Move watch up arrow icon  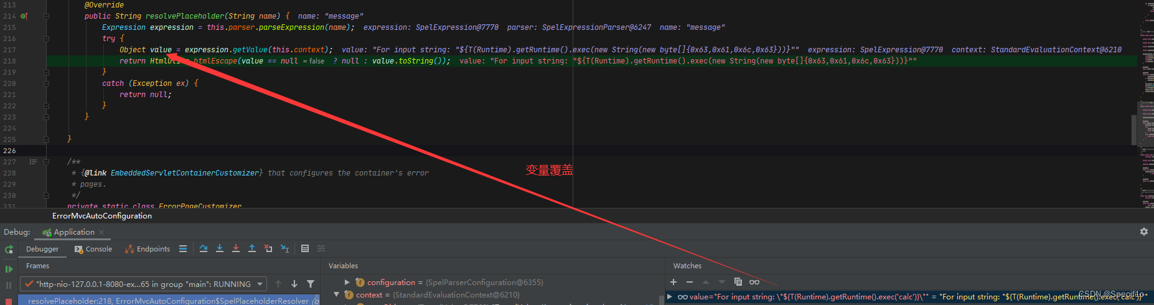[x=706, y=282]
